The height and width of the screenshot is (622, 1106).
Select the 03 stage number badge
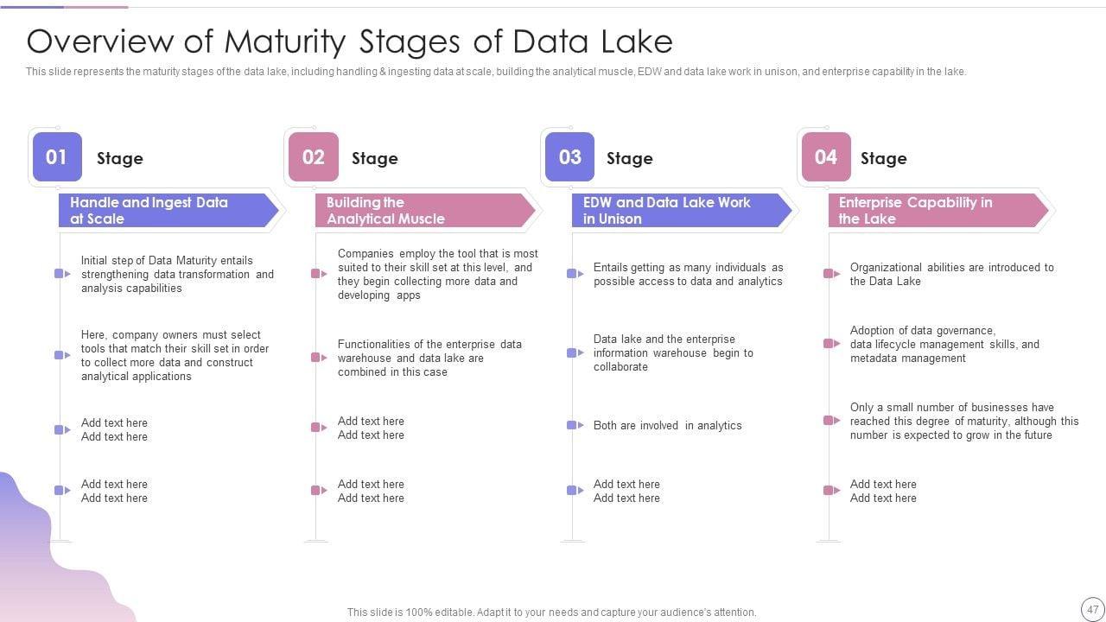[x=569, y=157]
